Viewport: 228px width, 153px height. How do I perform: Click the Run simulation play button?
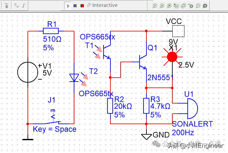click(68, 6)
